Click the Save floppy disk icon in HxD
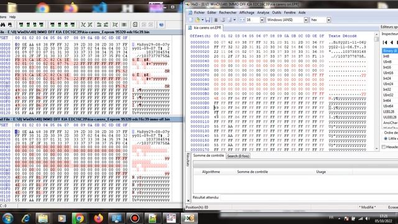 point(208,20)
